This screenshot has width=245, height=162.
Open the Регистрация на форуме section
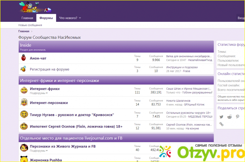(49, 70)
